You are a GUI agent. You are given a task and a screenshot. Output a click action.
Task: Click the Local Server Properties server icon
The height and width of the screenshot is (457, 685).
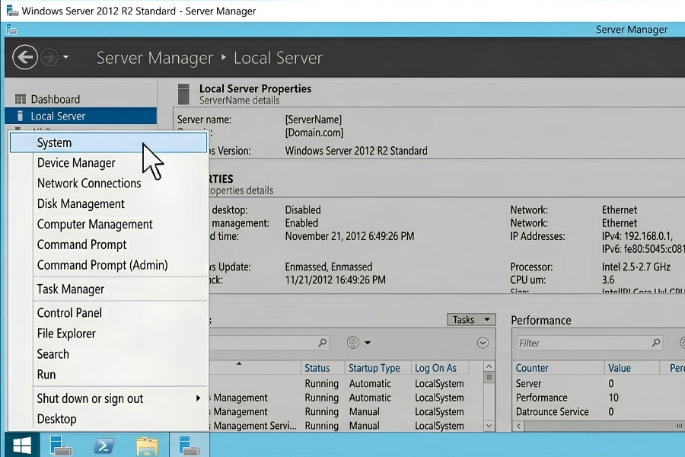click(x=184, y=94)
